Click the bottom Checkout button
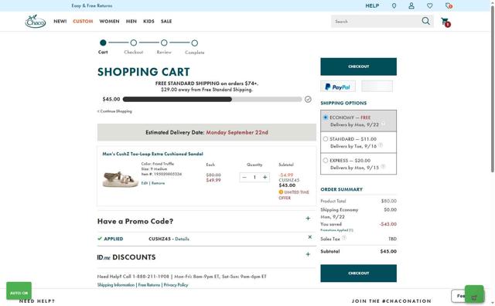Viewport: 495px width, 306px height. tap(359, 274)
